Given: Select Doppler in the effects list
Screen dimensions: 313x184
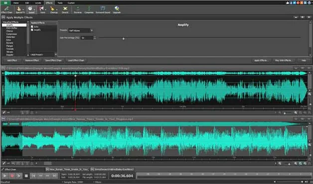Looking at the screenshot, I should 9,55.
